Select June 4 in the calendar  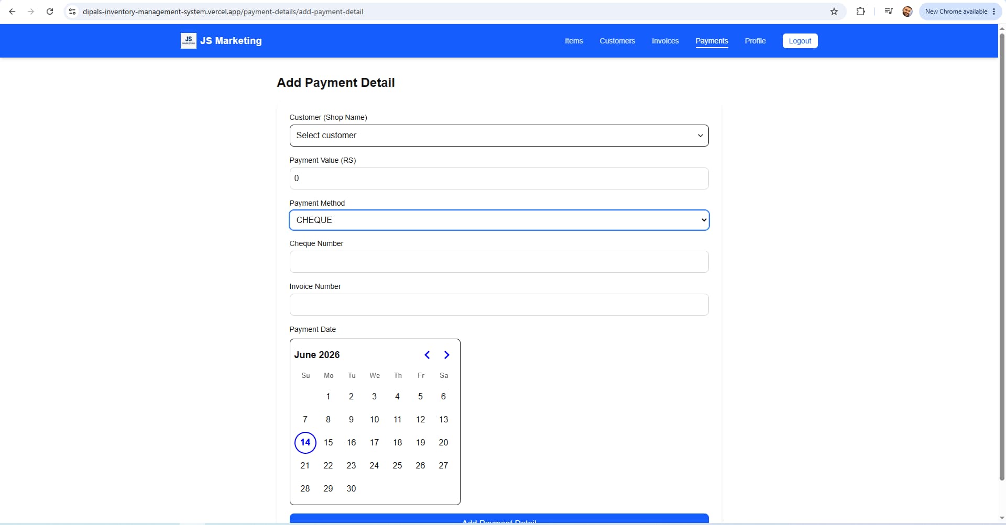(397, 397)
